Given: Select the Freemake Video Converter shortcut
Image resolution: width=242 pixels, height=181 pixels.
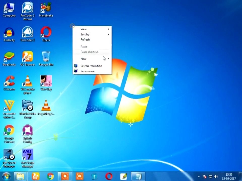Looking at the screenshot, I should [x=9, y=109].
